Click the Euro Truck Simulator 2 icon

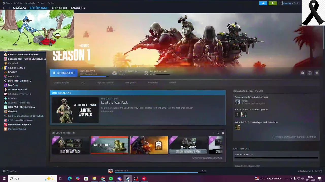click(x=6, y=81)
